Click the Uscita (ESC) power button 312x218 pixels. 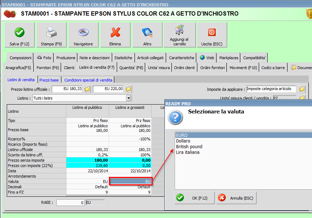point(212,35)
